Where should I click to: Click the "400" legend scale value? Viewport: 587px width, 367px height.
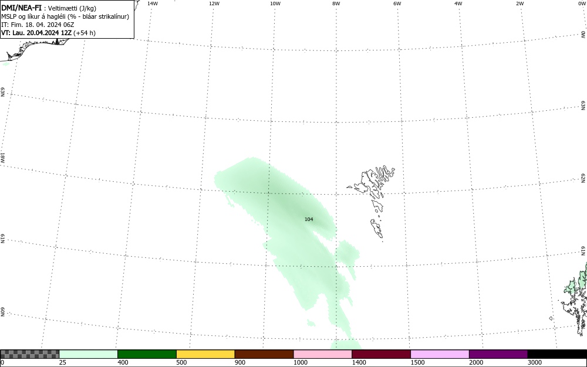(x=123, y=362)
